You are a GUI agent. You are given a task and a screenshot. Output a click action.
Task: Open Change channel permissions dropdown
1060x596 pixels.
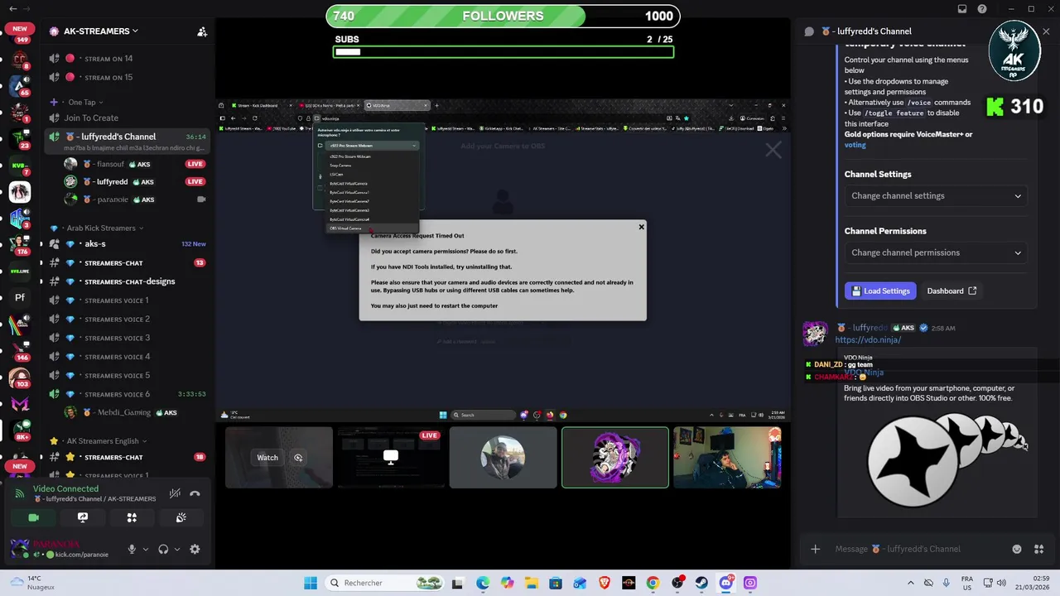coord(936,252)
